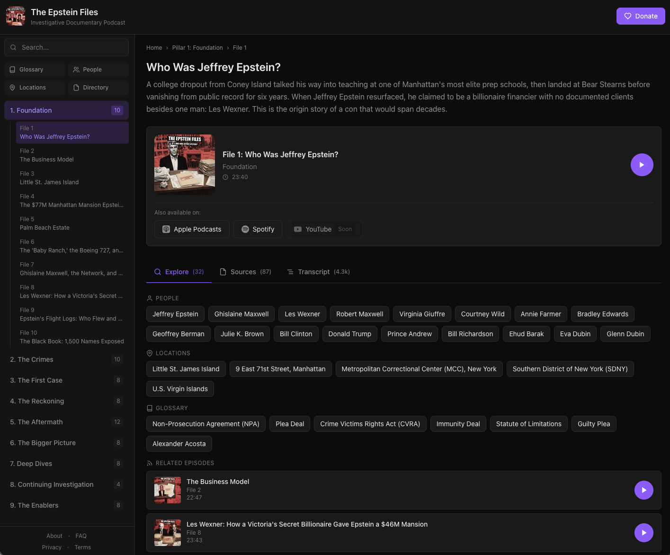Switch to the Transcript tab
This screenshot has height=555, width=670.
[x=318, y=272]
